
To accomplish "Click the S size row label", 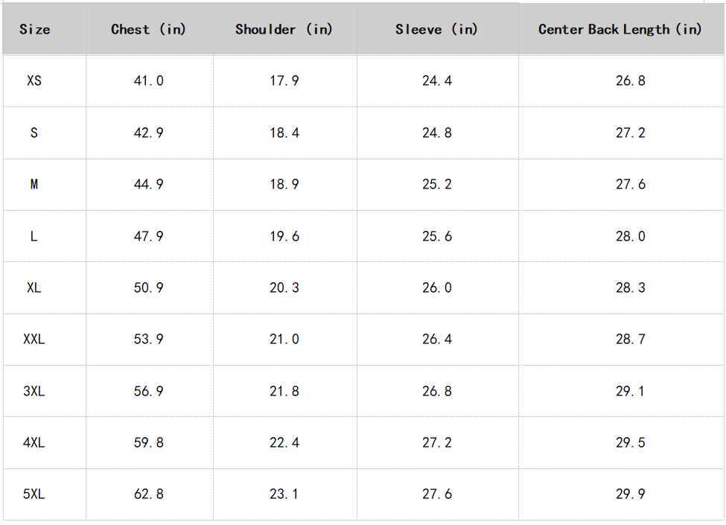I will pos(34,133).
